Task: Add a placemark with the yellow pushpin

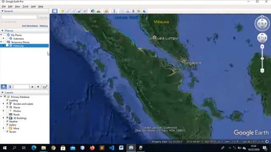Action: pos(63,11)
